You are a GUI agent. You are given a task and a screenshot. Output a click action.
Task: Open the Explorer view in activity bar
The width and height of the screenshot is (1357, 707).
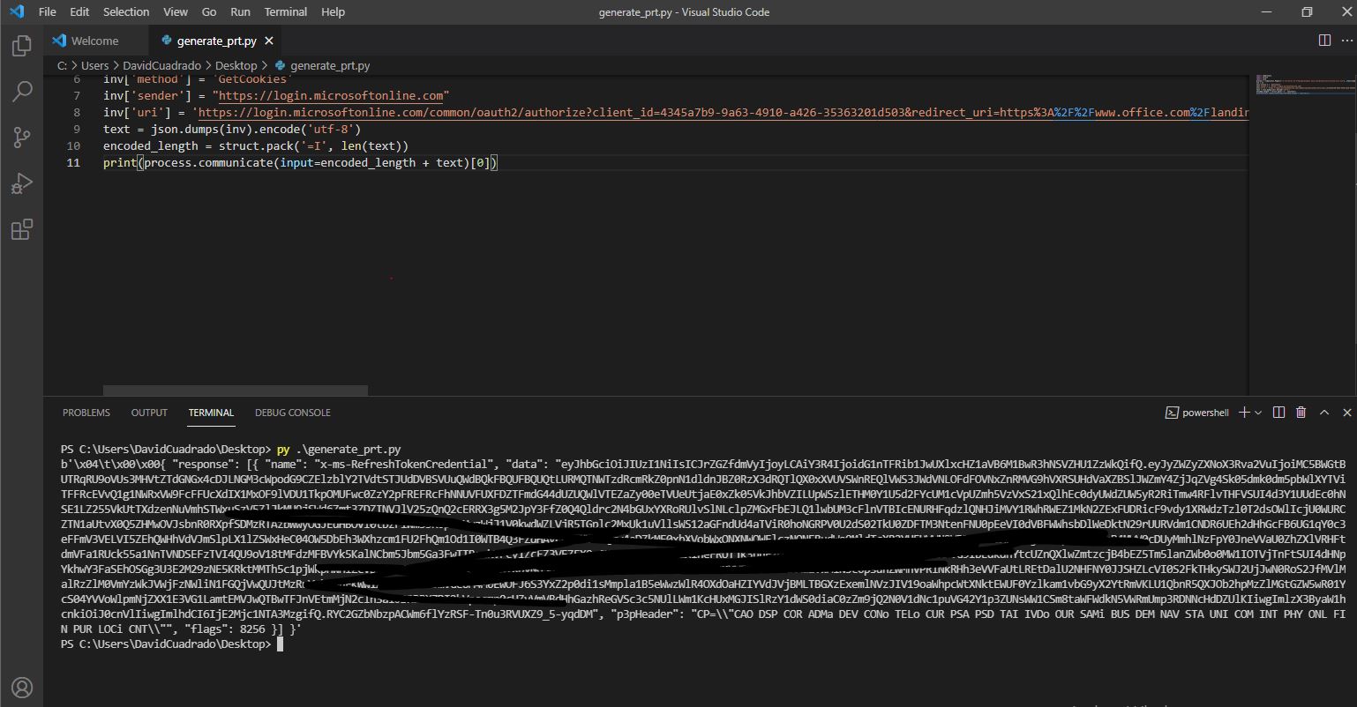pos(21,46)
